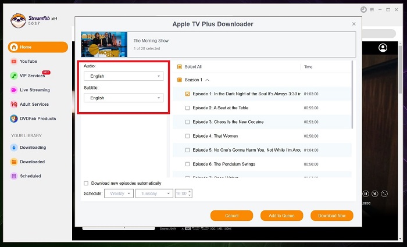407x247 pixels.
Task: Open the Weekly schedule dropdown
Action: point(119,194)
